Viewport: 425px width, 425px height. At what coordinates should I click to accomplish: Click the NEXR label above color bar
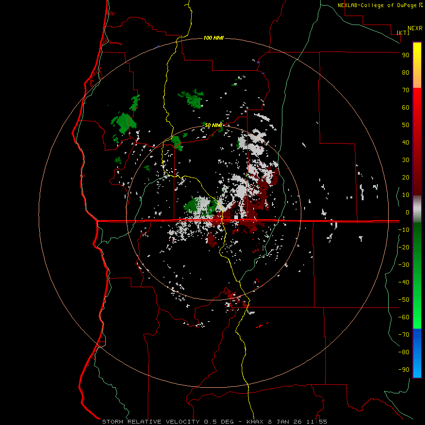[x=415, y=28]
